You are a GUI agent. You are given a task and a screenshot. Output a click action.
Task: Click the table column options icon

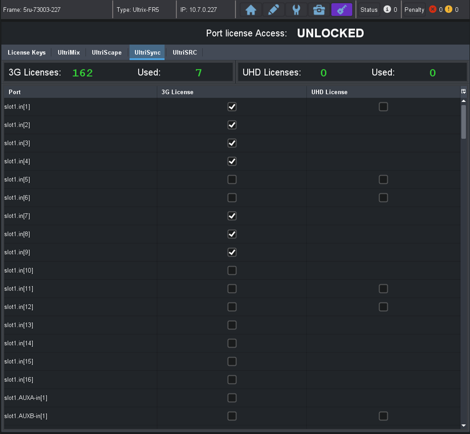pos(463,92)
